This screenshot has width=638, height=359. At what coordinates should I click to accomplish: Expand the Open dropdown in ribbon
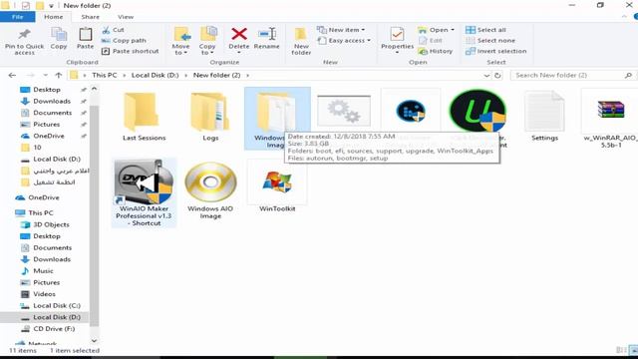pos(436,30)
